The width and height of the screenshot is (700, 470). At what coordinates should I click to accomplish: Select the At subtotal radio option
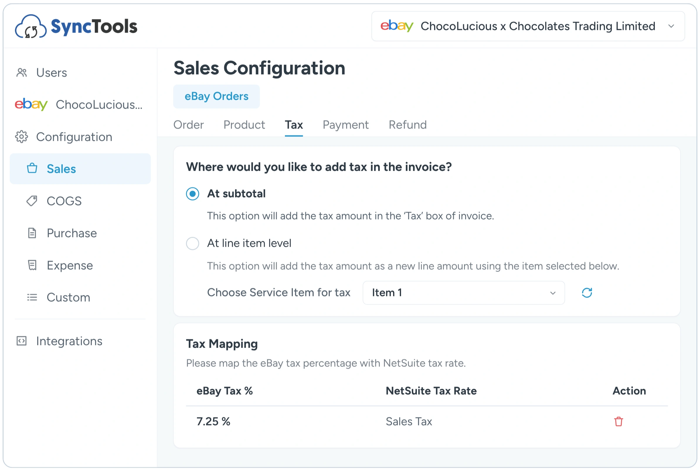click(193, 194)
